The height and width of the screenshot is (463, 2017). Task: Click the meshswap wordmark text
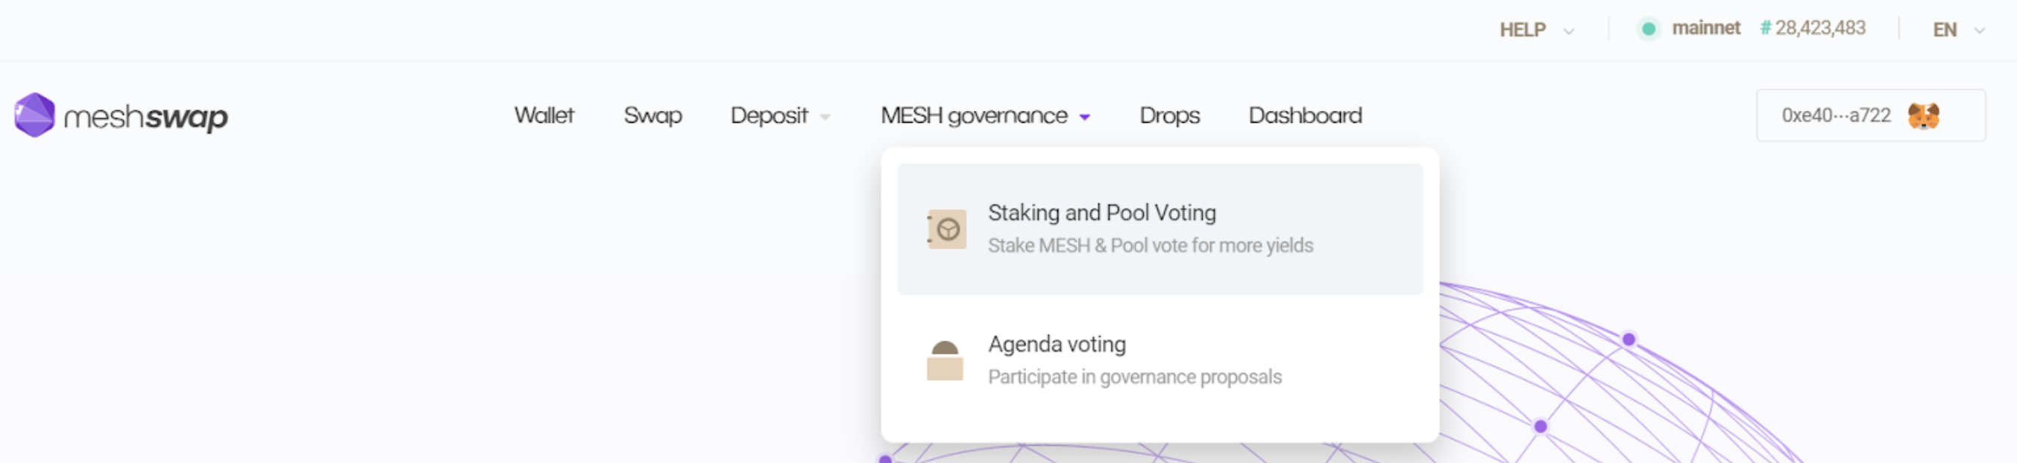pyautogui.click(x=145, y=117)
